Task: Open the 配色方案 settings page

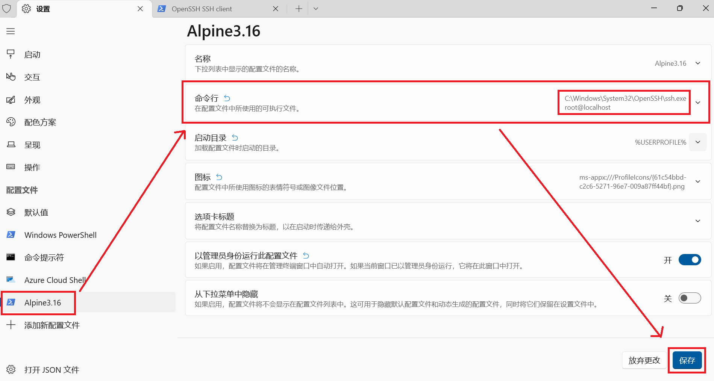Action: pos(88,122)
